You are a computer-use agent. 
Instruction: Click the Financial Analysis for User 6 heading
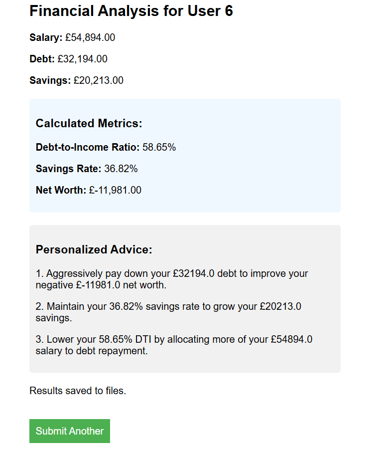tap(131, 11)
